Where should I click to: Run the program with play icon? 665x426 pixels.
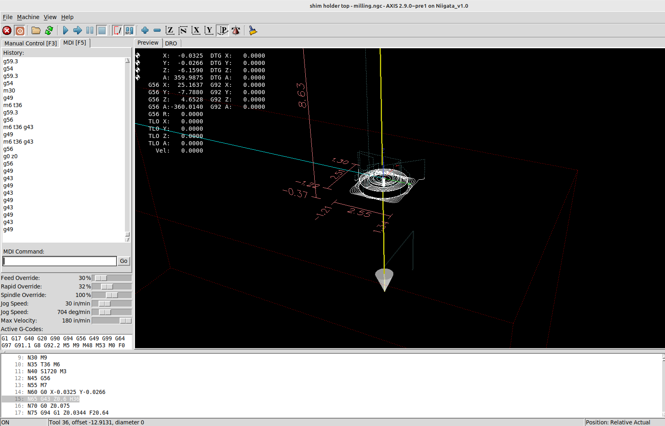click(x=65, y=30)
